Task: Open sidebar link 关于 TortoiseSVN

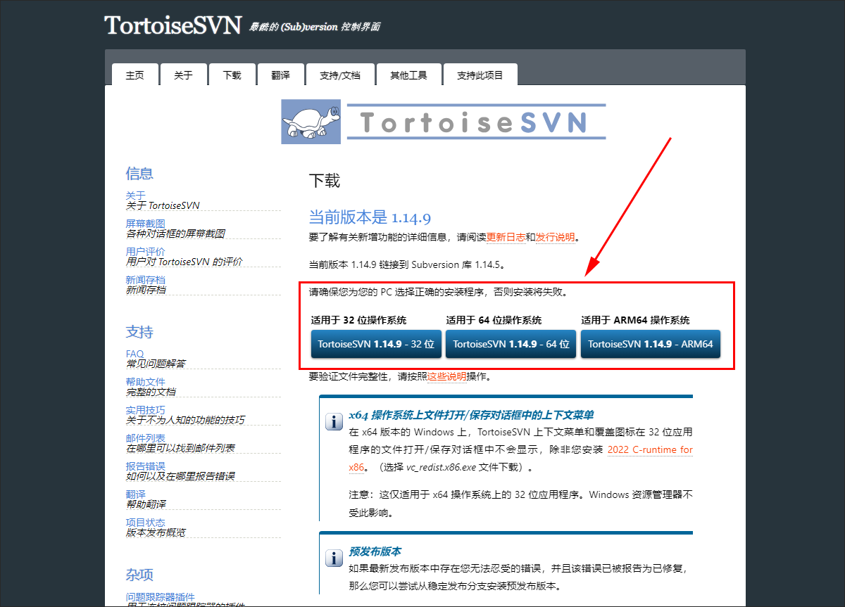Action: coord(136,196)
